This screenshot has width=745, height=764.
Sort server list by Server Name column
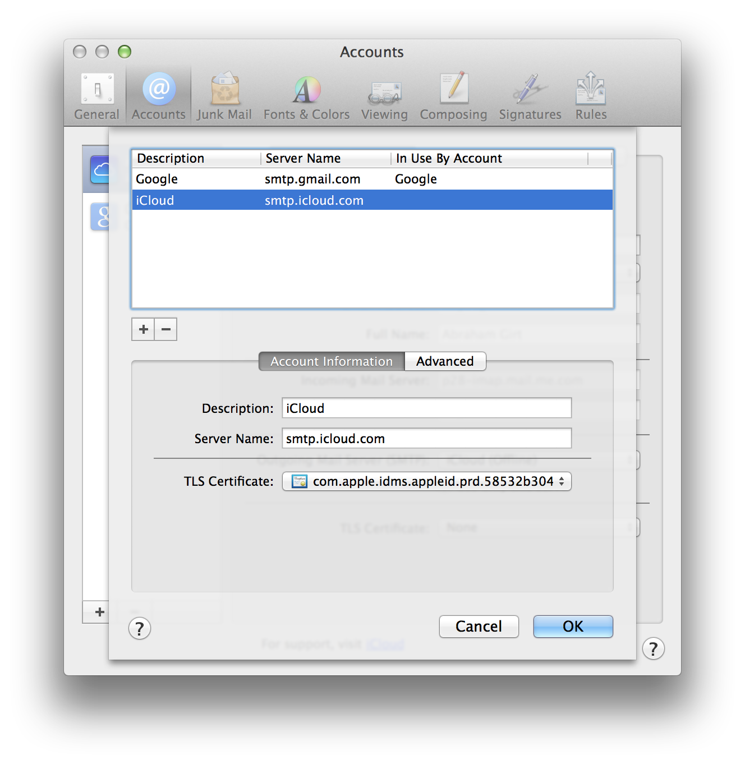[326, 158]
